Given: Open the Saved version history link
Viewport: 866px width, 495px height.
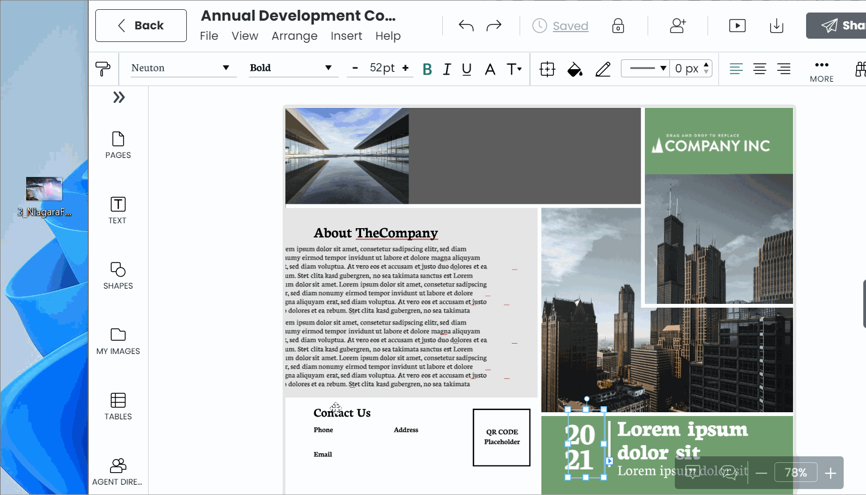Looking at the screenshot, I should (x=570, y=26).
